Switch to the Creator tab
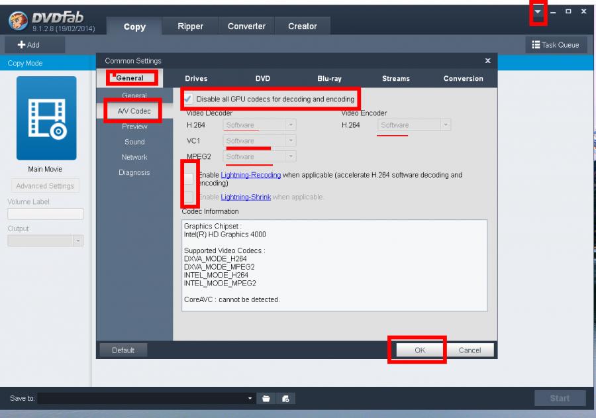Screen dimensions: 596x418 point(302,26)
